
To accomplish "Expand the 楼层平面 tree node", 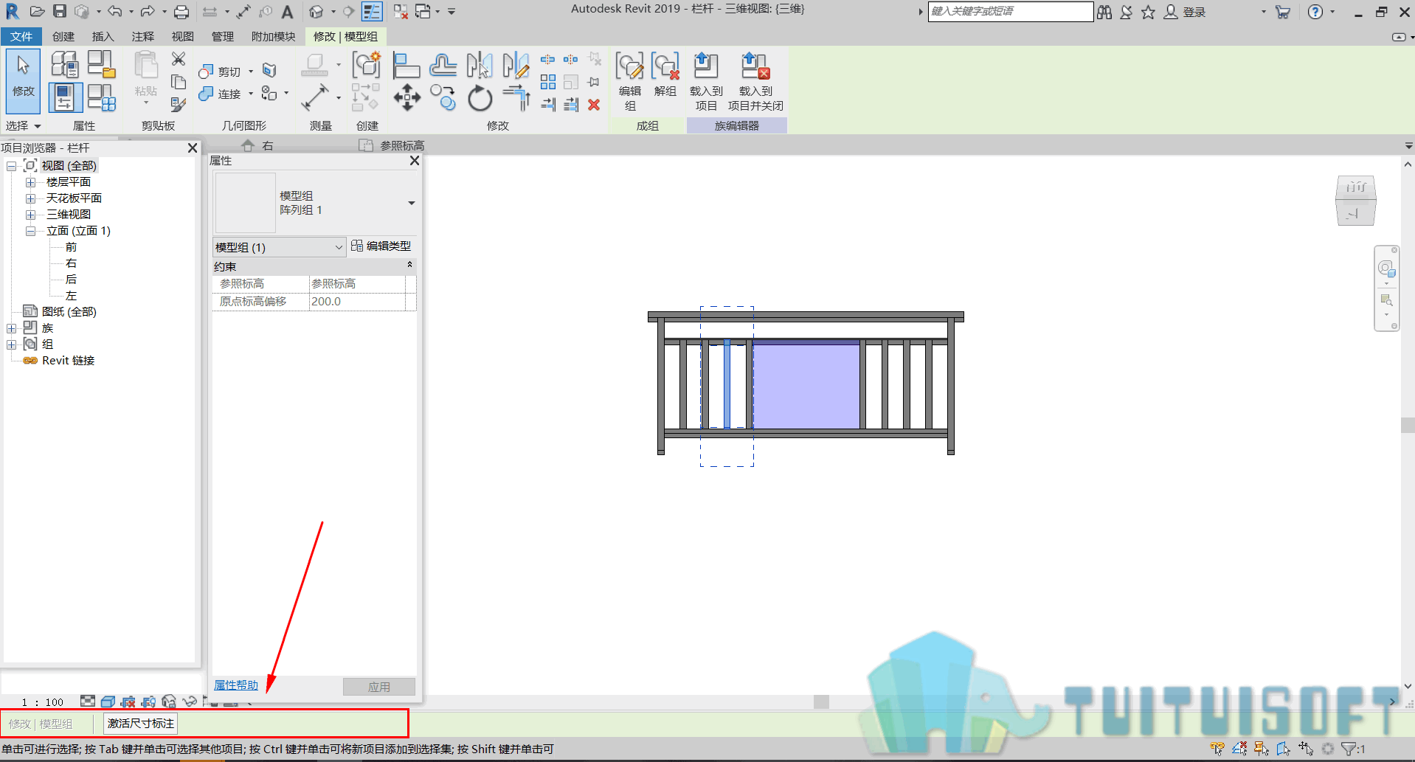I will pyautogui.click(x=30, y=182).
